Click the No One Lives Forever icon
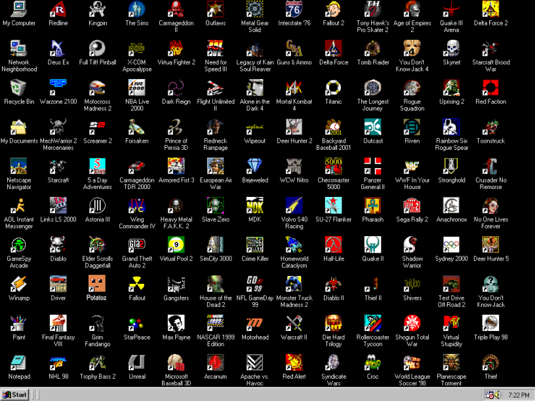 click(490, 205)
